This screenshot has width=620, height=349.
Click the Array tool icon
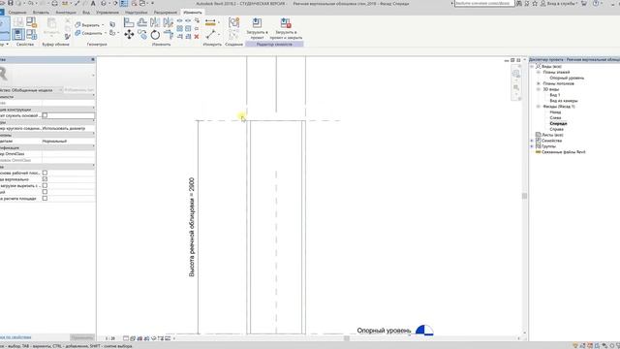(x=179, y=28)
